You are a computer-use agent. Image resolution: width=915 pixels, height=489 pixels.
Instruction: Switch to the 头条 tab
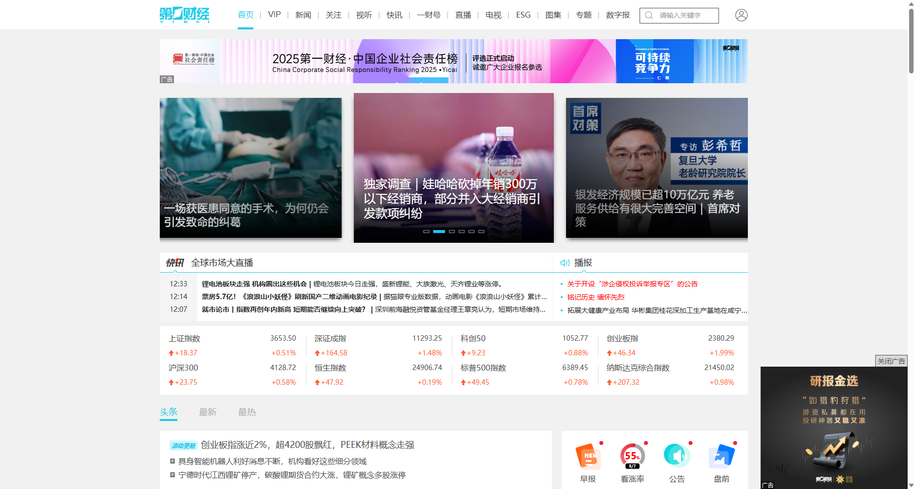pyautogui.click(x=169, y=412)
